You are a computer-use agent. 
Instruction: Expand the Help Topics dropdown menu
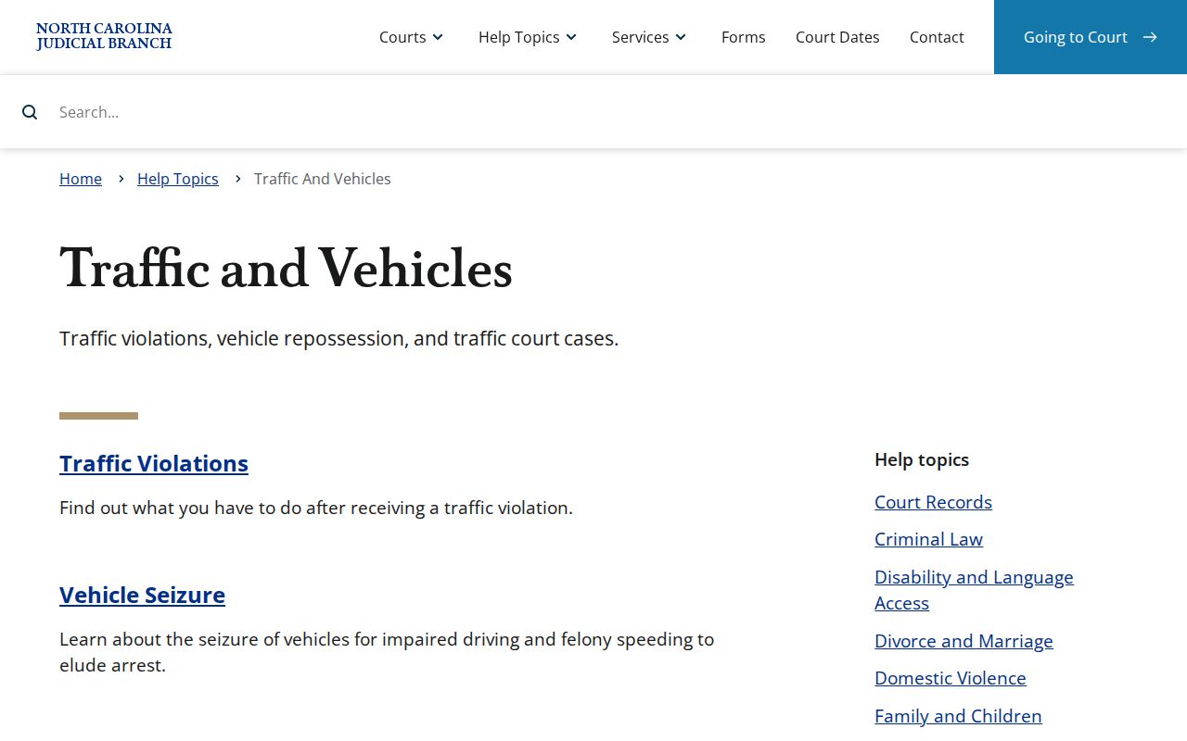tap(528, 37)
